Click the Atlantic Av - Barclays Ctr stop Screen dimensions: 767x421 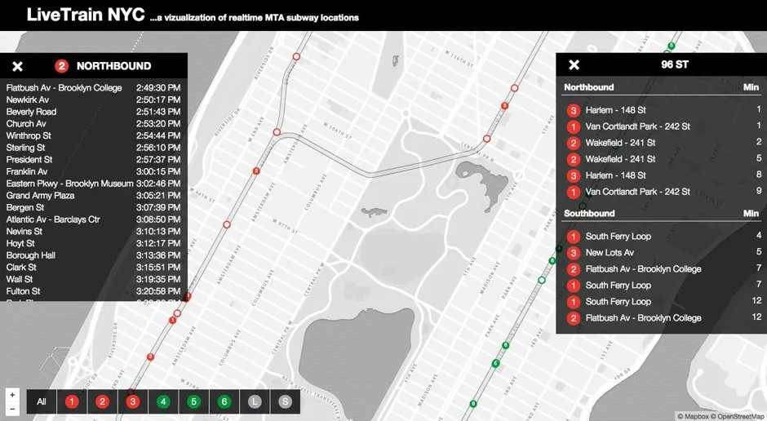click(53, 219)
